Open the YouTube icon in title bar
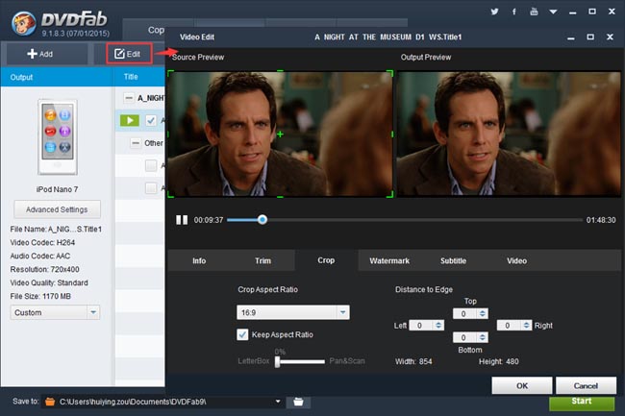 tap(534, 12)
